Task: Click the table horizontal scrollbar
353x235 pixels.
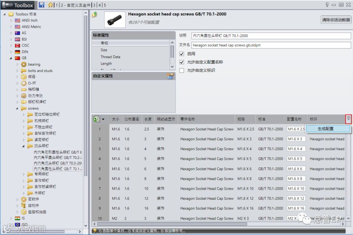Action: (x=172, y=224)
